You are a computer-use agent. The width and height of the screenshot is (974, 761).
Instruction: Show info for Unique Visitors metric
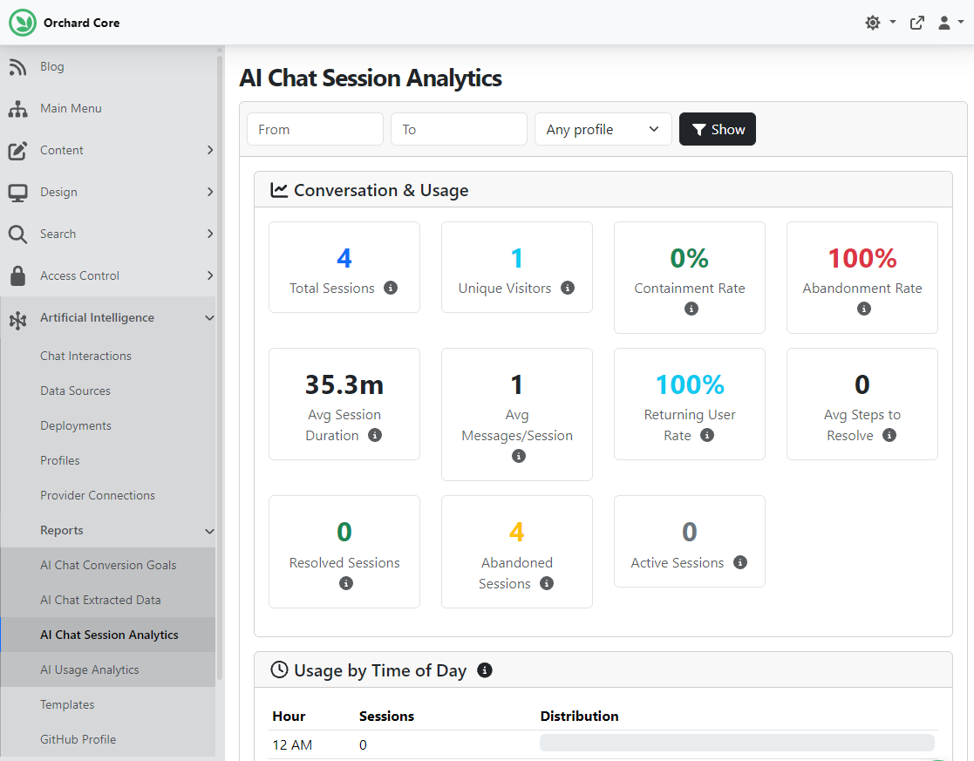568,288
